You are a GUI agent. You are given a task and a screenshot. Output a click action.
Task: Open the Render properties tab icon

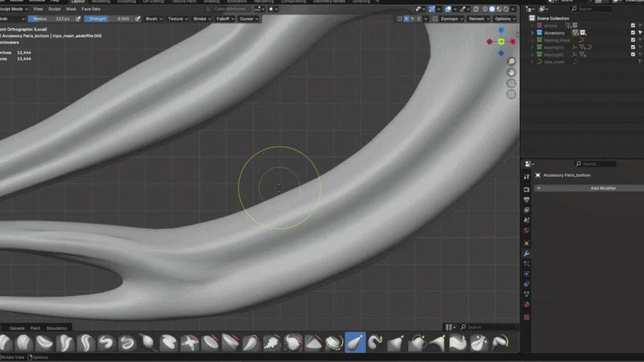click(x=527, y=190)
